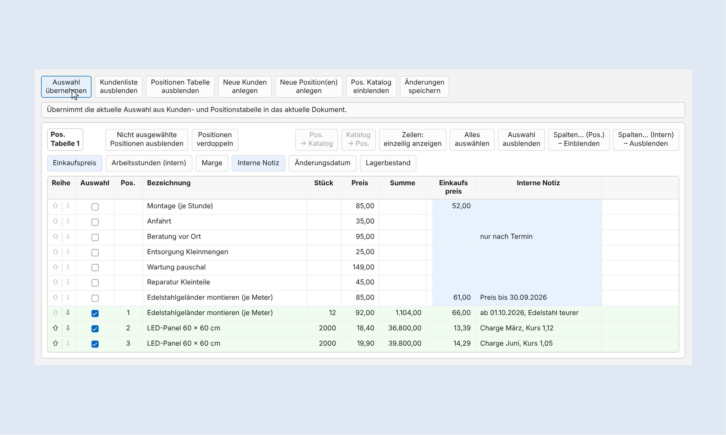Move LED-Panel position 2 down one row

68,328
